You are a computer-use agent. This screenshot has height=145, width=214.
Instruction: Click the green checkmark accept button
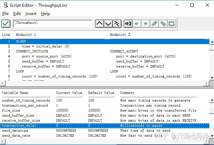coord(6,24)
